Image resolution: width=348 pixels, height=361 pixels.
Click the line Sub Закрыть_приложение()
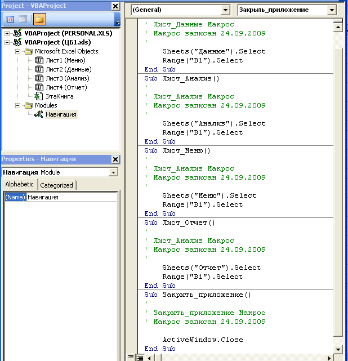pos(198,295)
